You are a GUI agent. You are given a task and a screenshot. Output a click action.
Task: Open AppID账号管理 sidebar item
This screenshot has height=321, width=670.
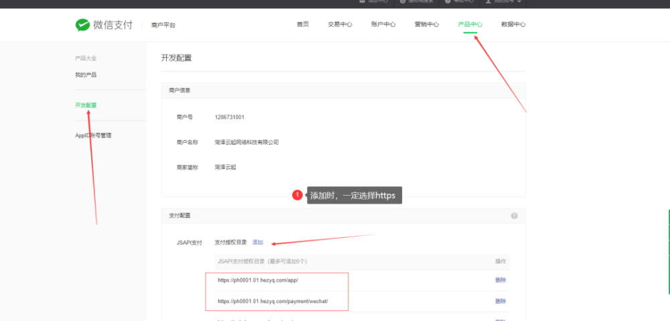tap(93, 135)
